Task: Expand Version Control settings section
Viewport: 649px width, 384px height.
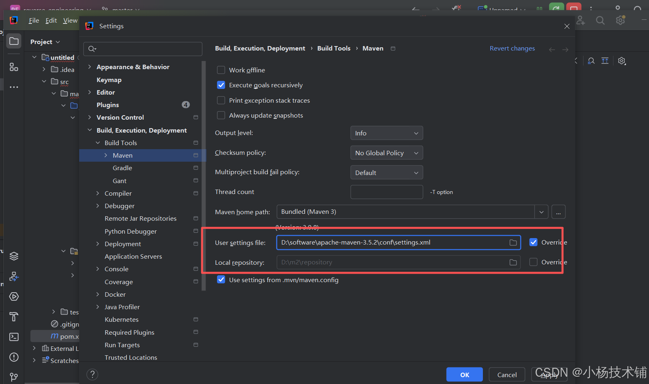Action: coord(90,117)
